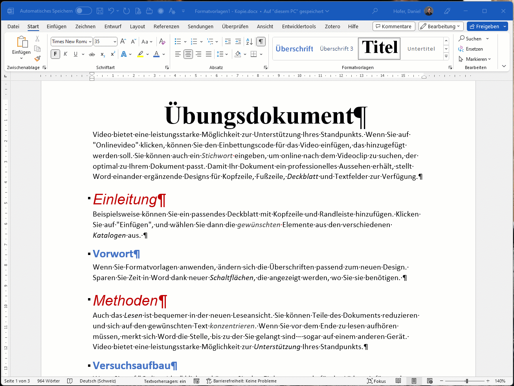This screenshot has height=386, width=514.
Task: Toggle the paragraph marks display button
Action: [x=261, y=42]
